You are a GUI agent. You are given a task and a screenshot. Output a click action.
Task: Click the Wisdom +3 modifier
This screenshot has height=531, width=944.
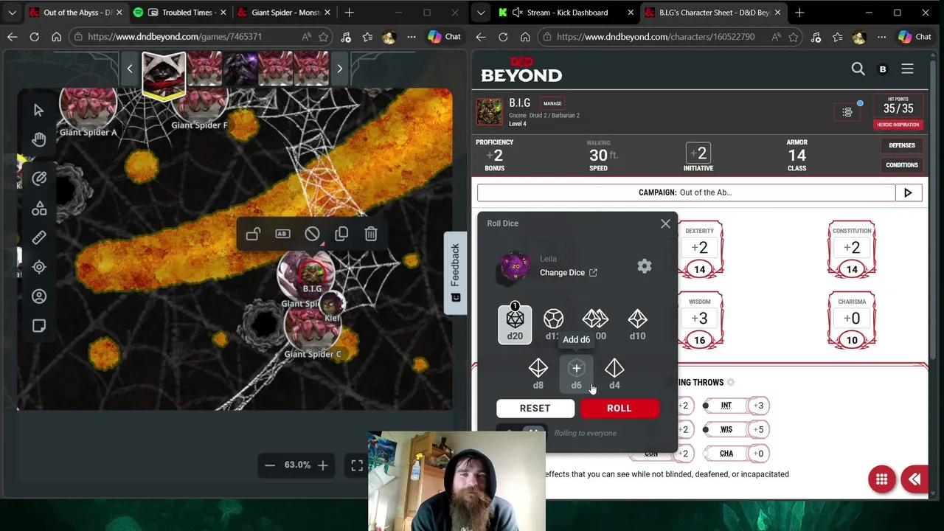pyautogui.click(x=699, y=319)
